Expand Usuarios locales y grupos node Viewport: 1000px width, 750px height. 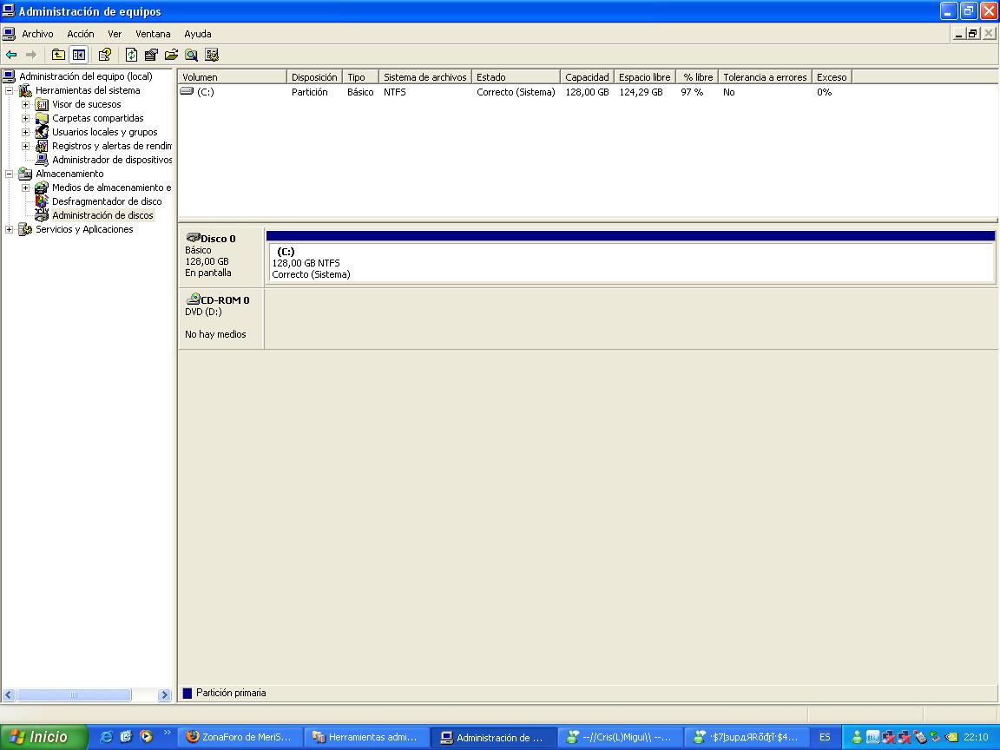click(x=26, y=132)
